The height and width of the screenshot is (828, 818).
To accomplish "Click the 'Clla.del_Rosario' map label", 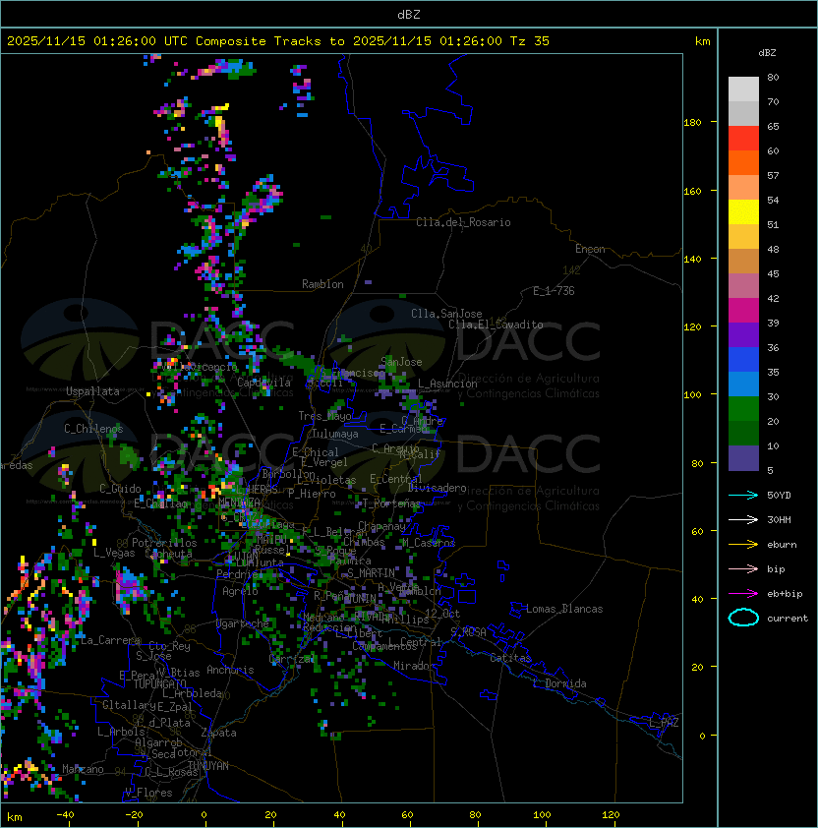I will (x=463, y=222).
